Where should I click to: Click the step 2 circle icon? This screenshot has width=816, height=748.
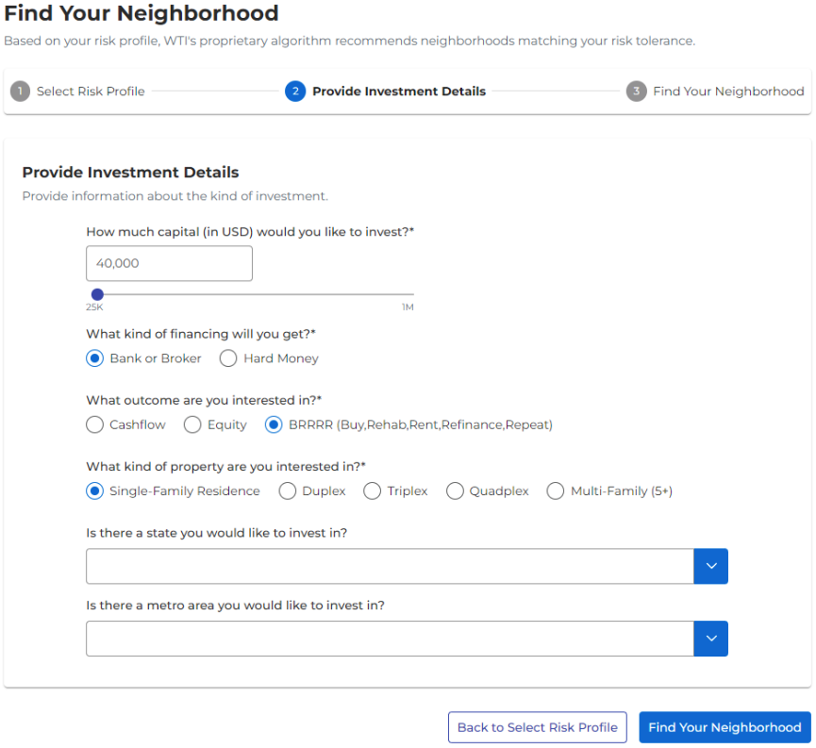(295, 91)
